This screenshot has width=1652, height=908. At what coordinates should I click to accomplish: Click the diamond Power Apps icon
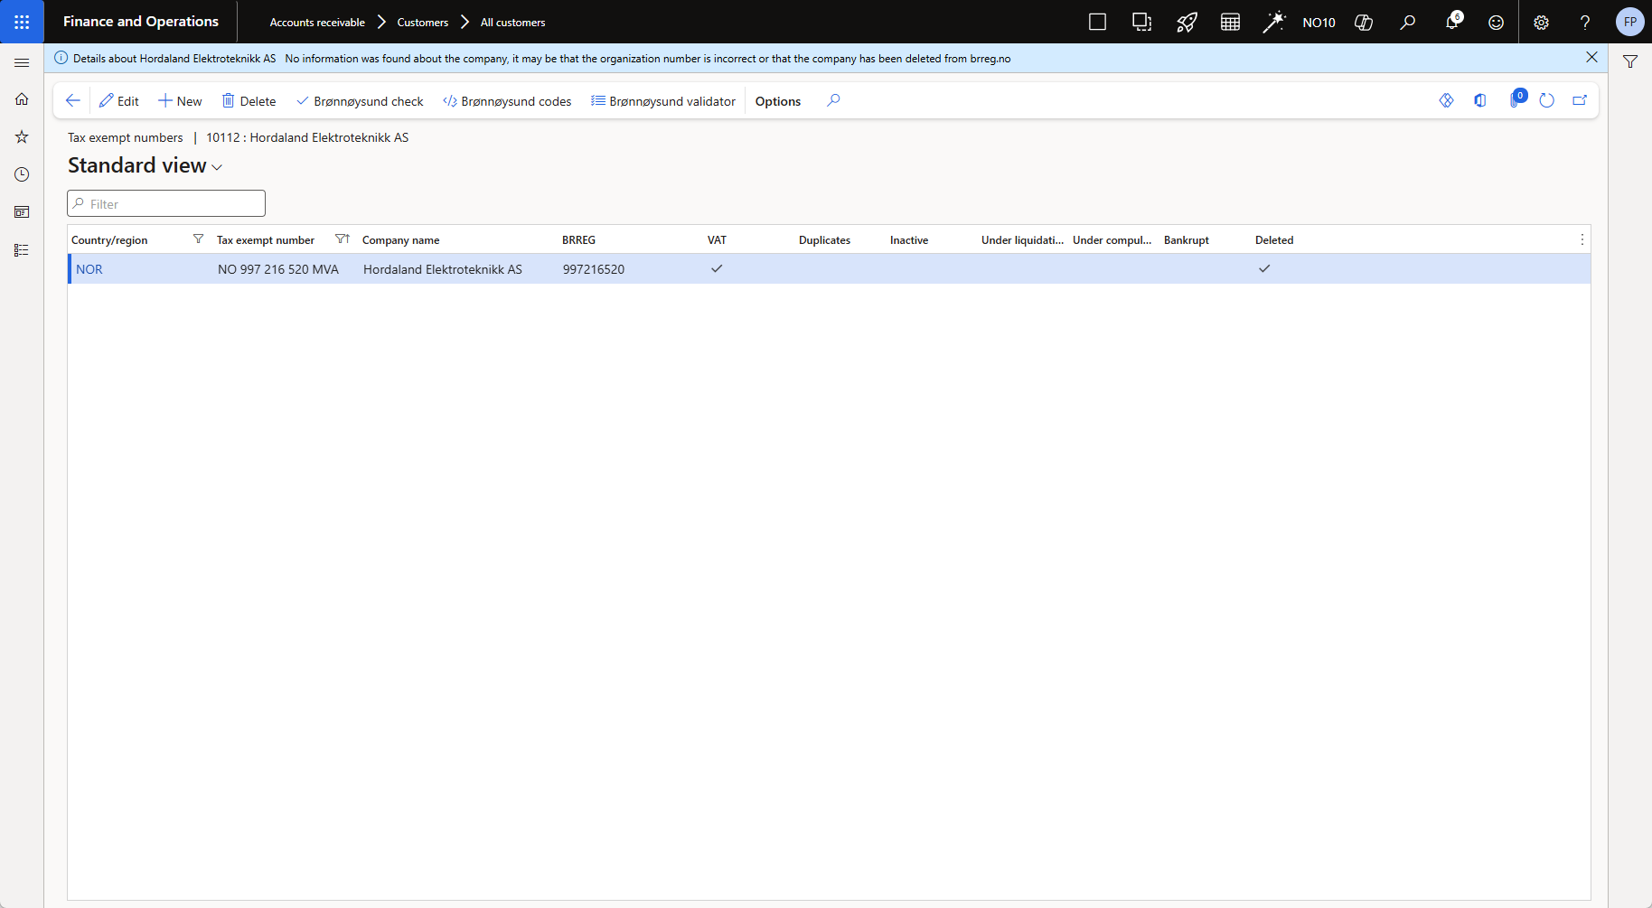(1447, 100)
